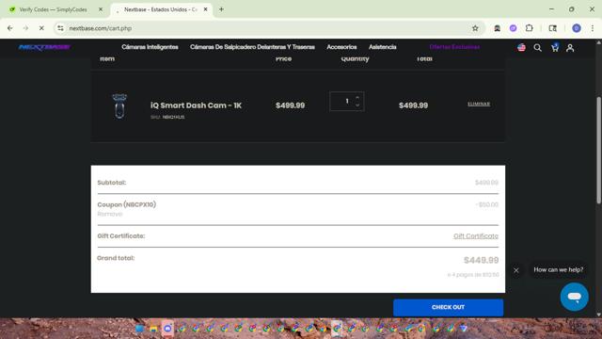
Task: Click the last blue diamond taskbar icon
Action: 464,329
